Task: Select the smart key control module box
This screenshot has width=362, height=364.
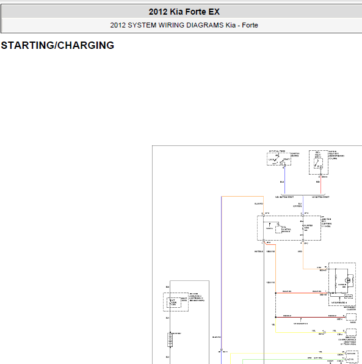Action: click(351, 332)
